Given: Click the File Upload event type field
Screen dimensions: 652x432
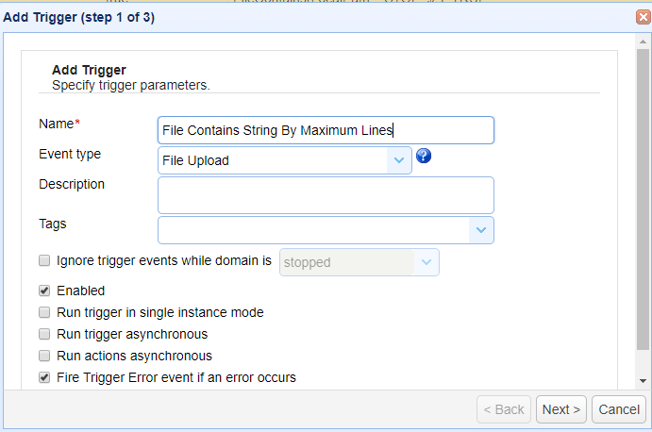Looking at the screenshot, I should coord(274,160).
